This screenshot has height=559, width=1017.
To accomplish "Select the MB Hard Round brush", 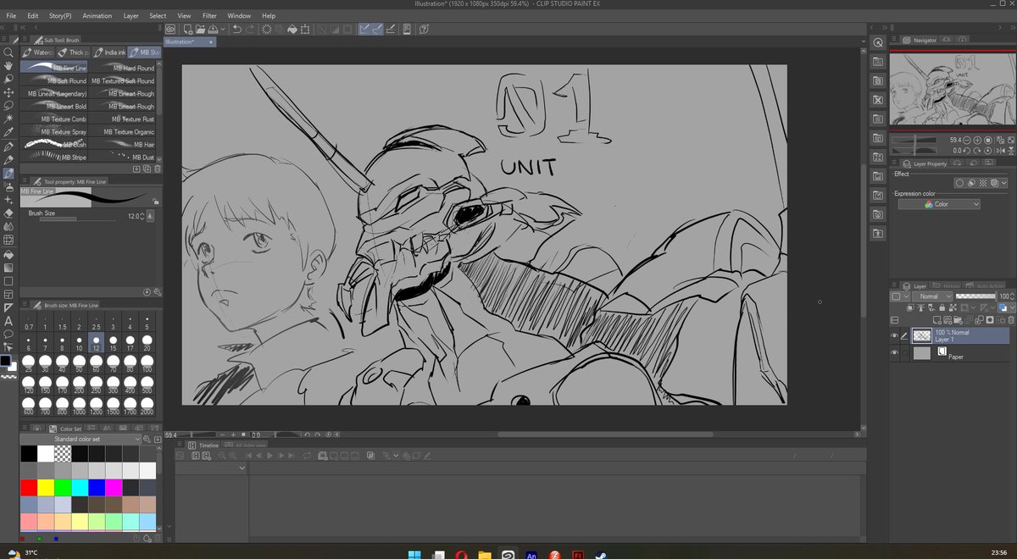I will point(124,68).
